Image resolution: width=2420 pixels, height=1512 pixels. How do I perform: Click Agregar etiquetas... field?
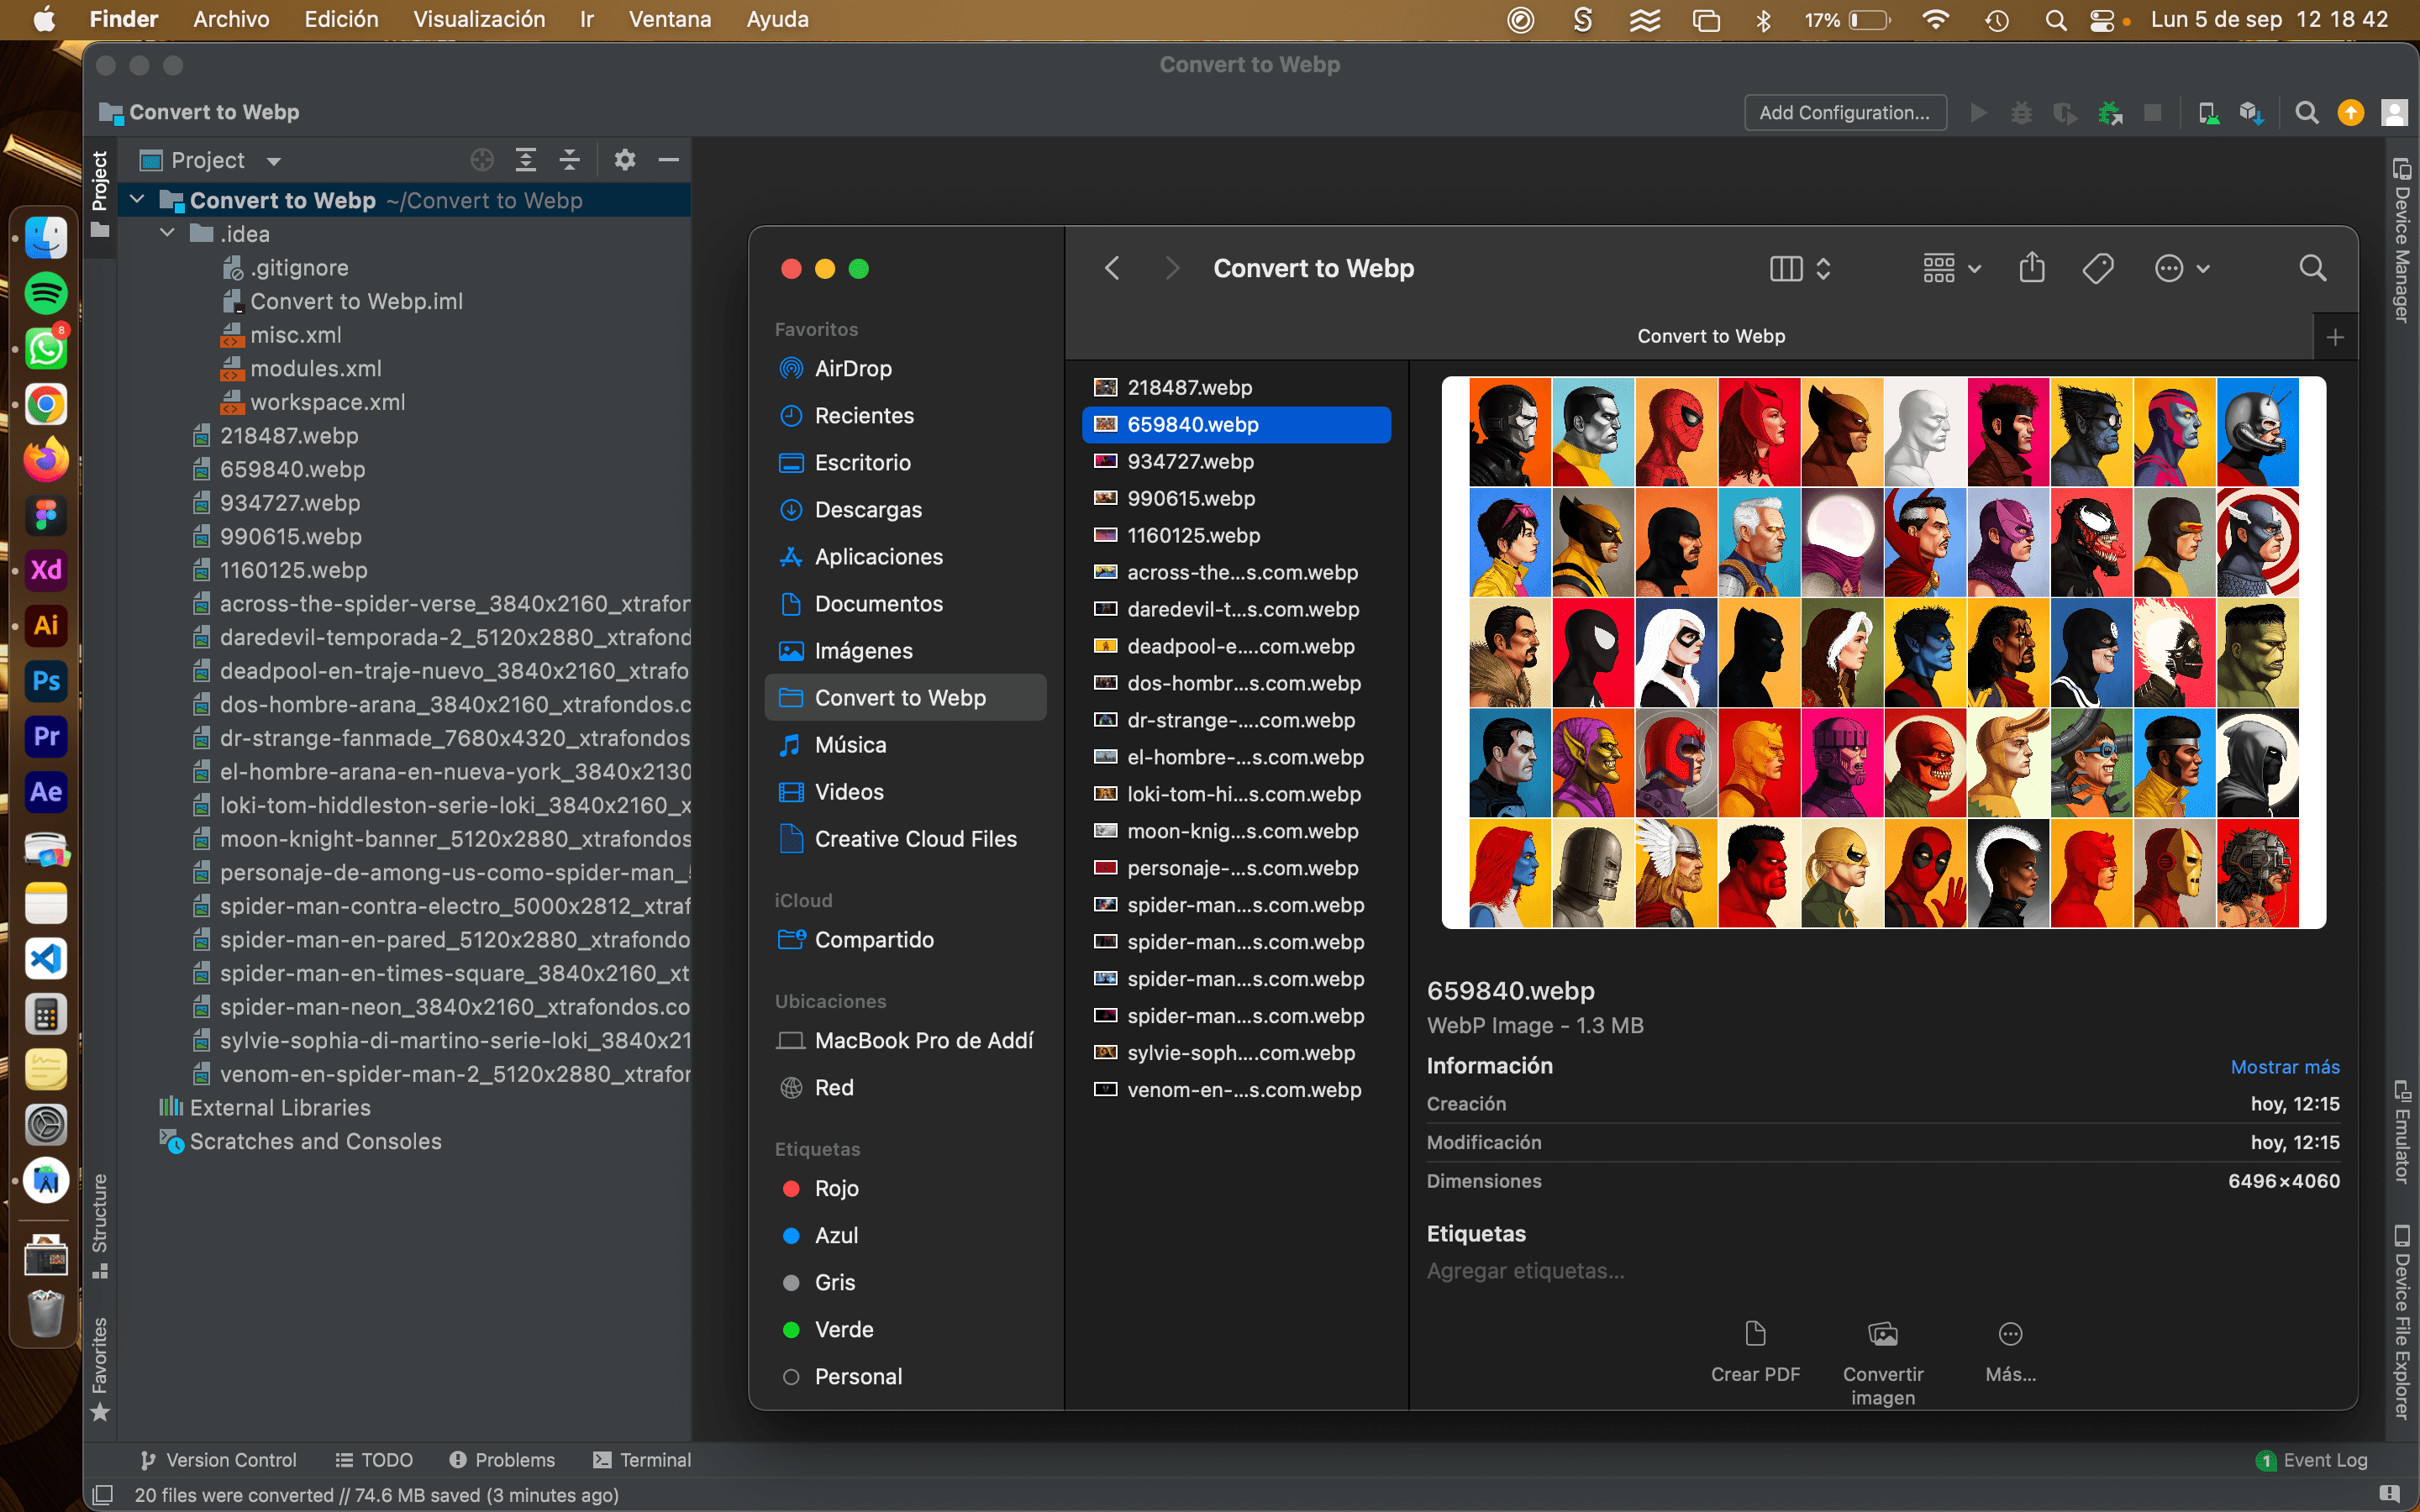pyautogui.click(x=1526, y=1271)
